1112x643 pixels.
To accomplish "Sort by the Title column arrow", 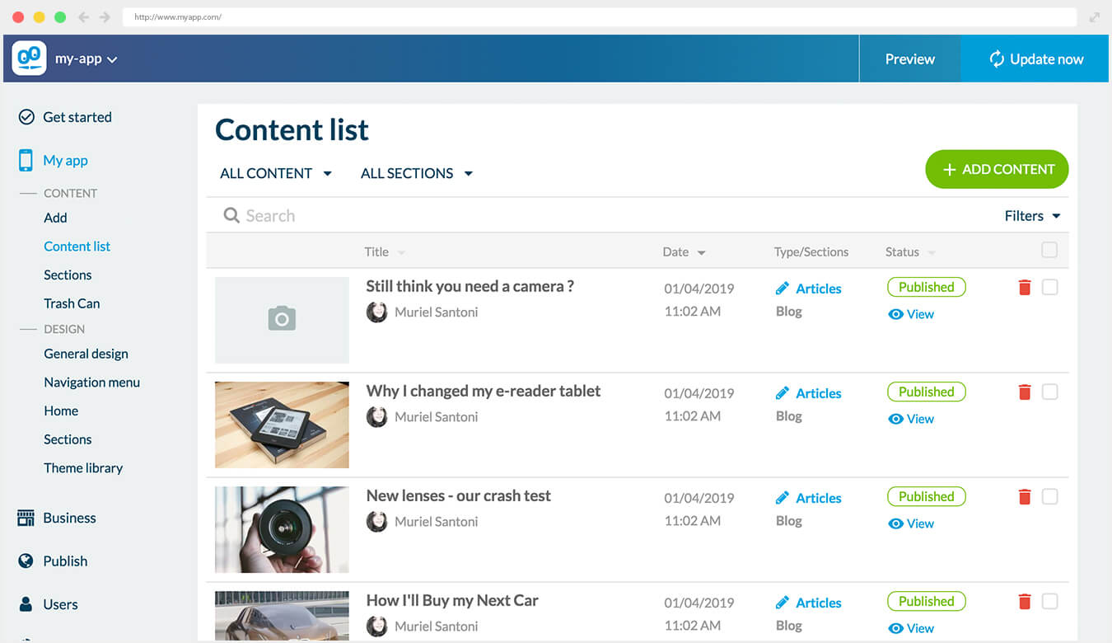I will pos(401,253).
